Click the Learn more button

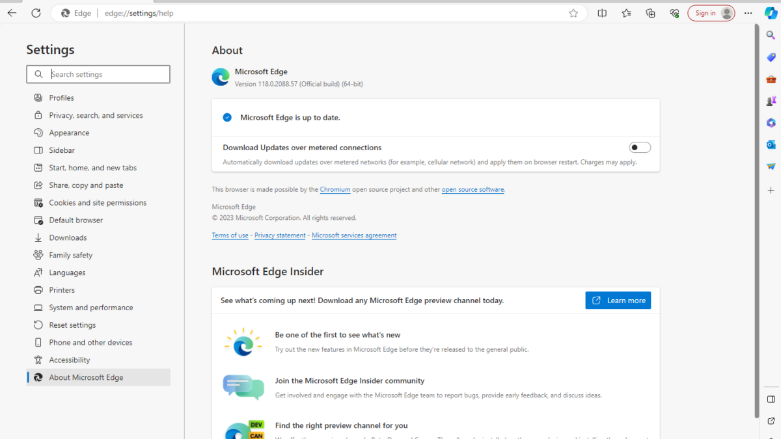click(618, 300)
